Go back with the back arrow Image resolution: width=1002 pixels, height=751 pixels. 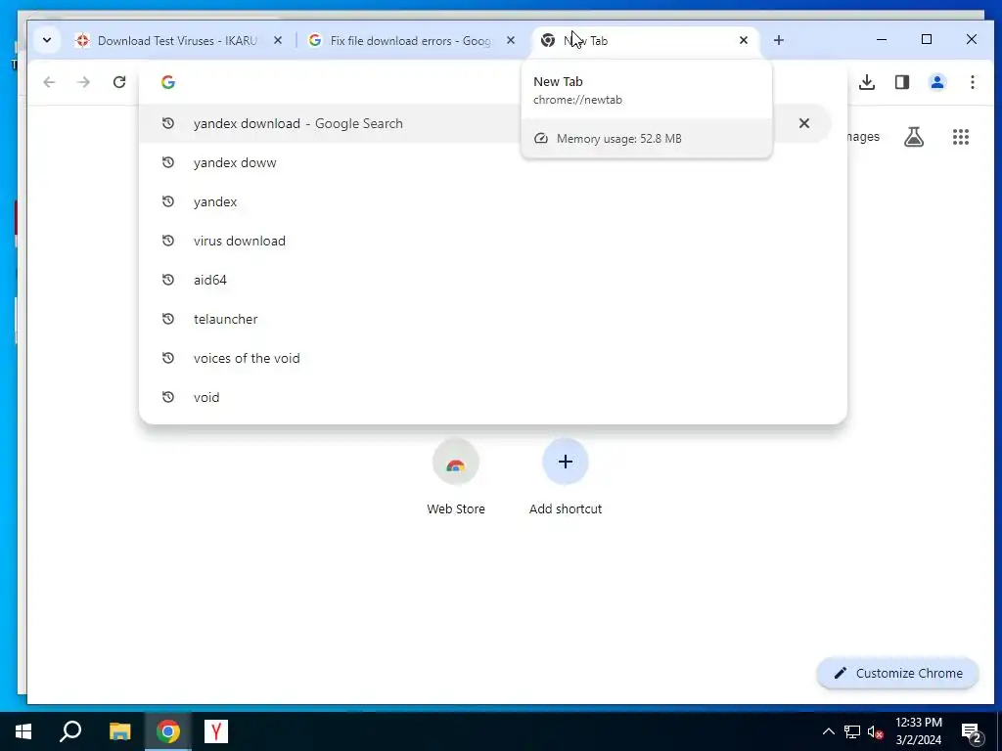(x=49, y=82)
